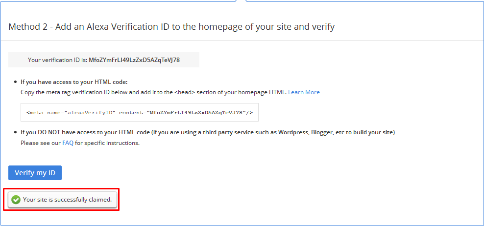The height and width of the screenshot is (226, 484).
Task: Click the bullet before DO NOT have access item
Action: [16, 133]
